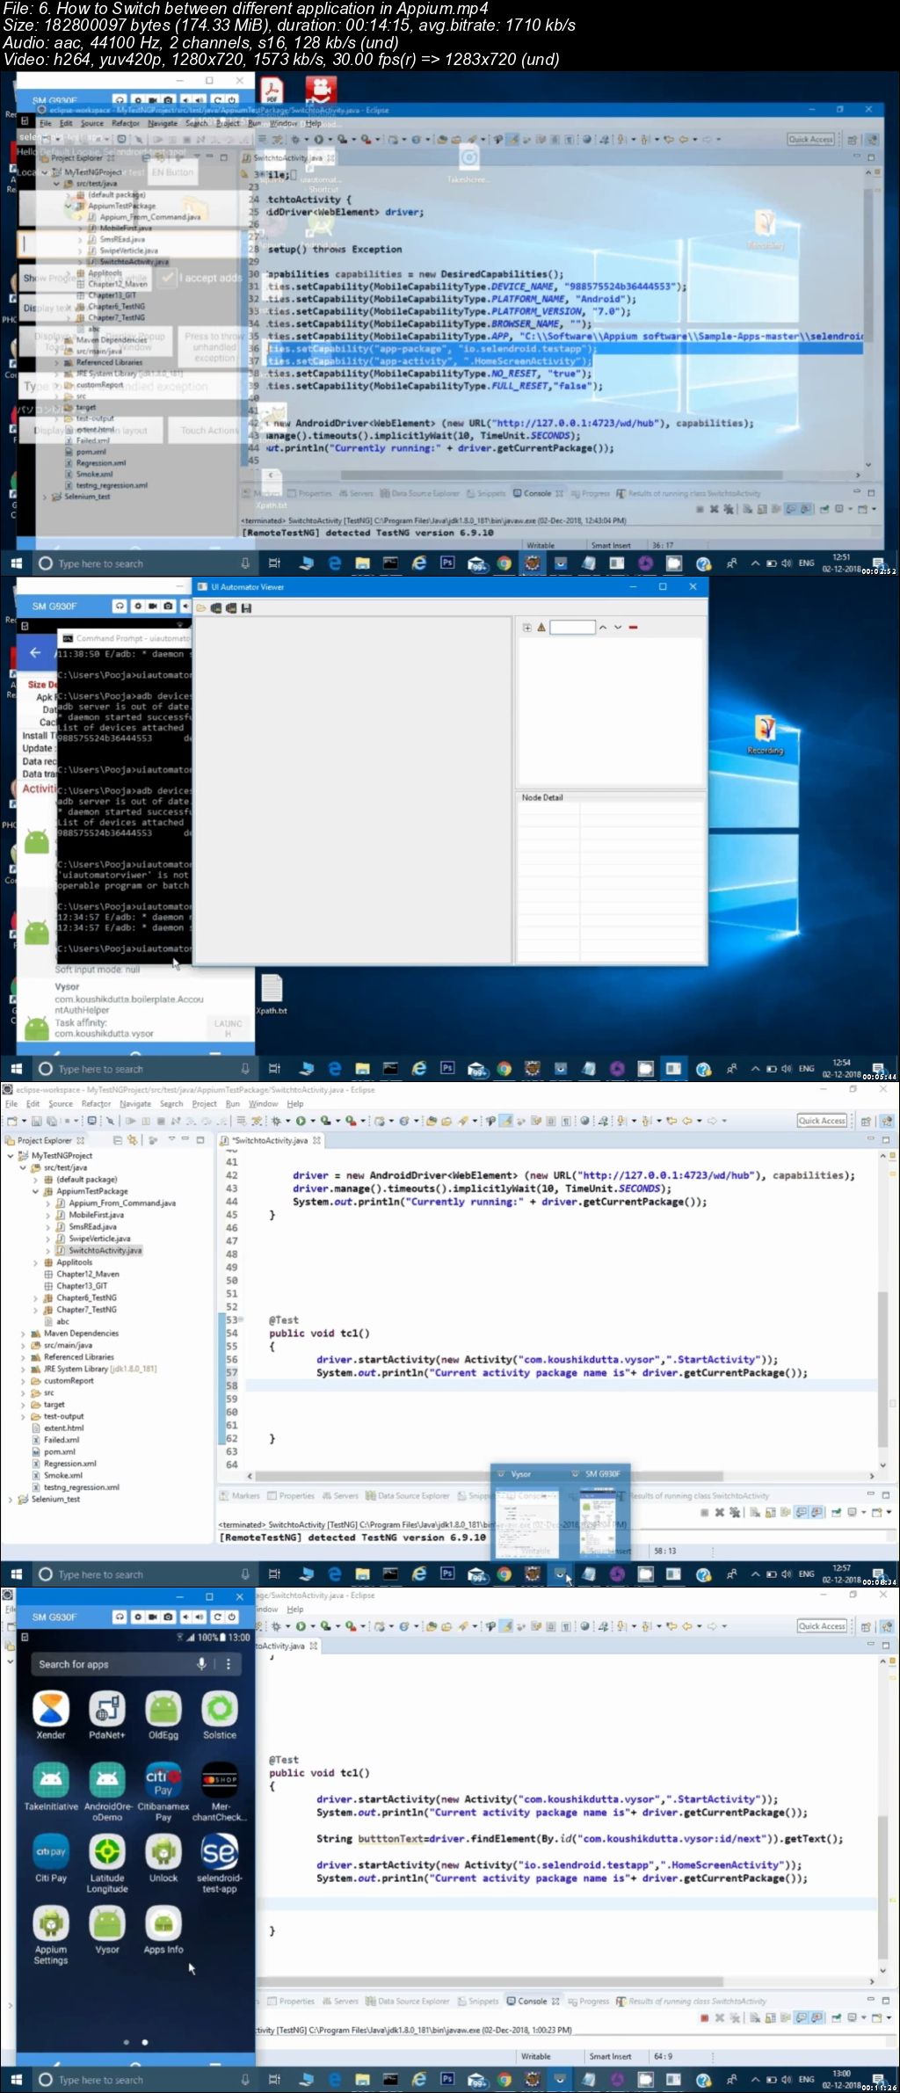The image size is (900, 2093).
Task: Expand Referenced Libraries in full-screen Eclipse tree
Action: point(23,1357)
